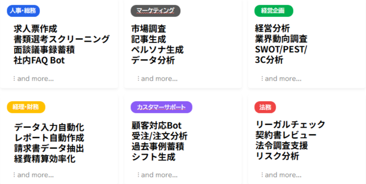Click the 契約書レビュー item

pyautogui.click(x=286, y=135)
